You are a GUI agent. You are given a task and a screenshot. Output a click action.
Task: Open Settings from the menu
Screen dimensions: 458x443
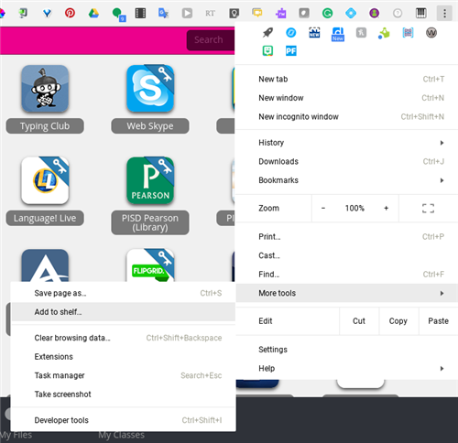click(347, 350)
